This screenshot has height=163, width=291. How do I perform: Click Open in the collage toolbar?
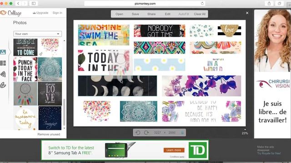point(119,14)
